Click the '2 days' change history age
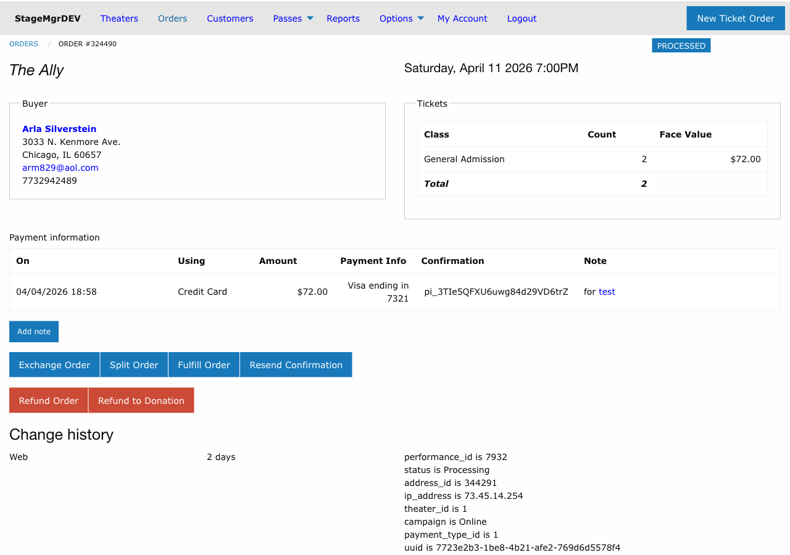 point(221,457)
